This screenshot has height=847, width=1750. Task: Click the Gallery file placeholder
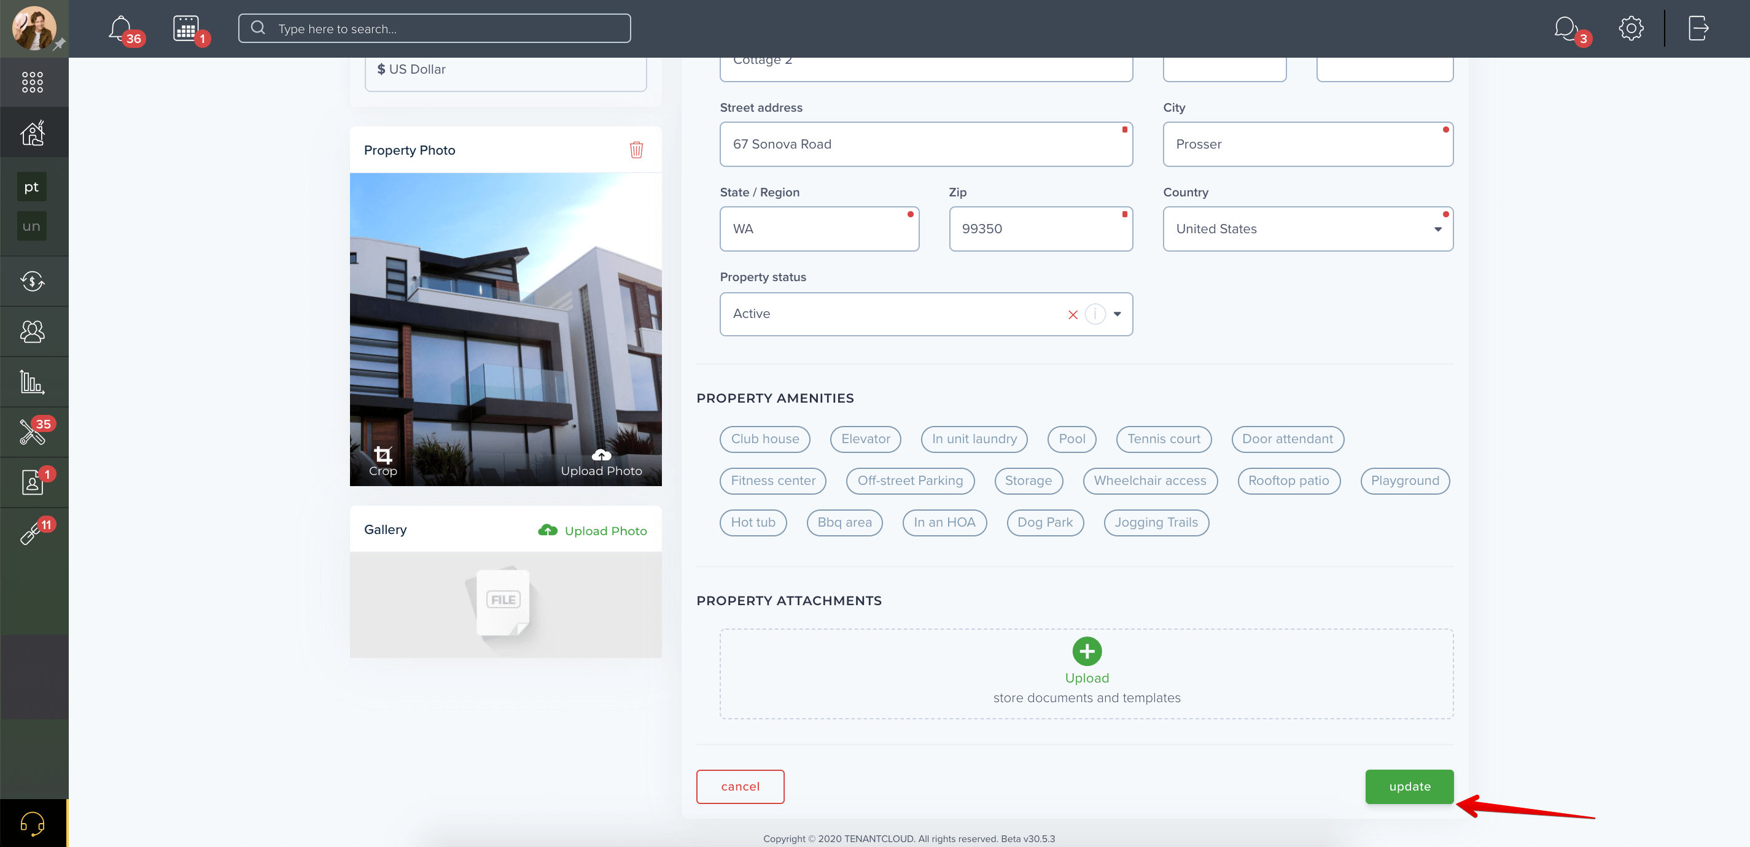[x=505, y=605]
